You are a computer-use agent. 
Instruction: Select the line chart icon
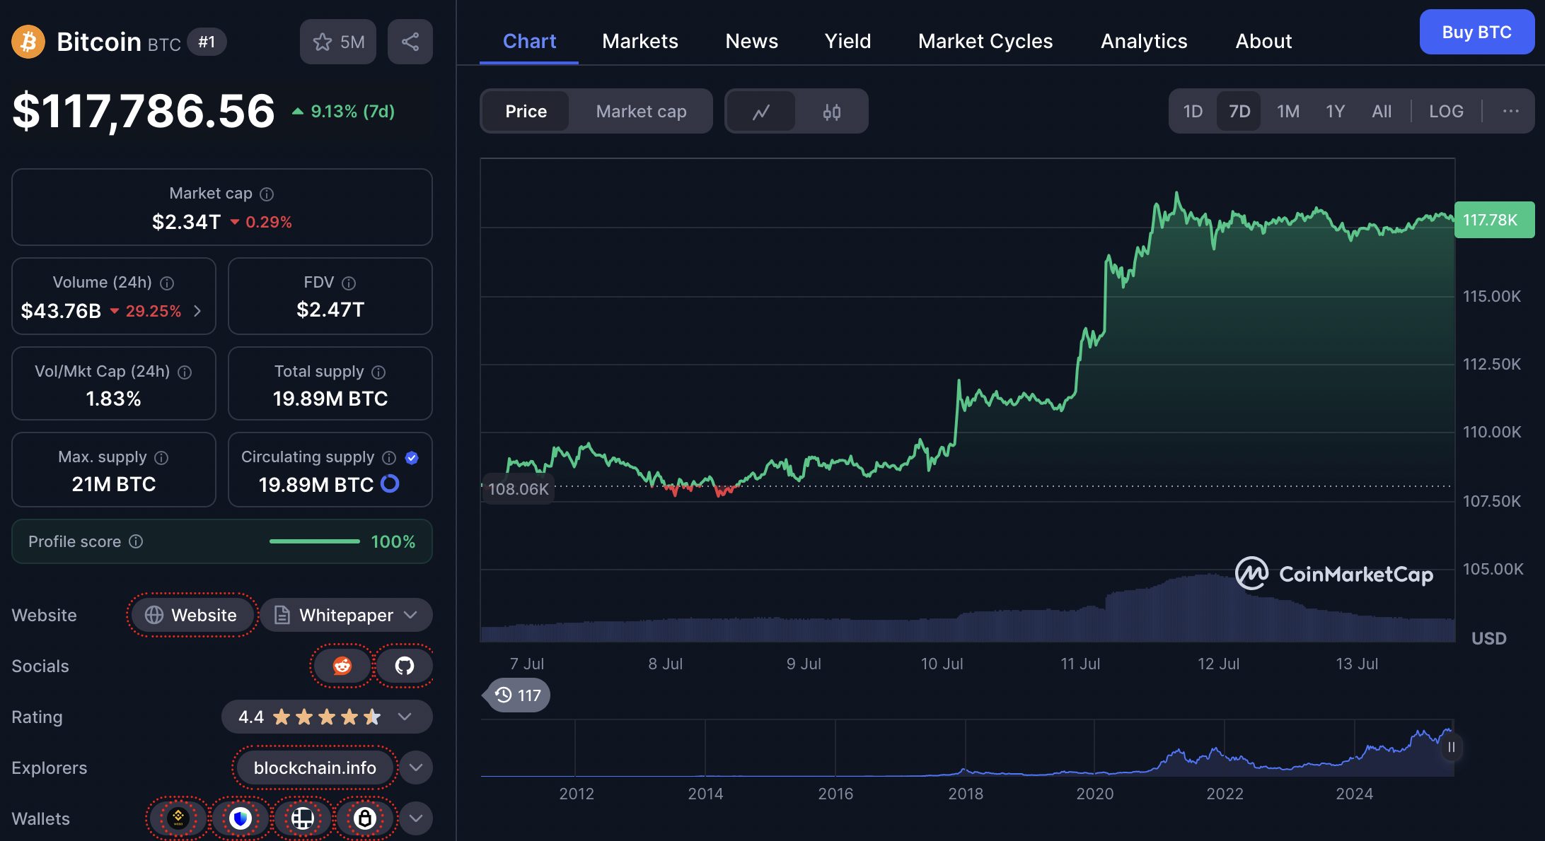[762, 111]
